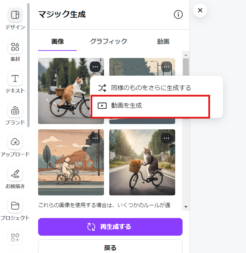Viewport: 246px width, 253px height.
Task: Open three-dot menu on gray cat image
Action: pos(166,138)
